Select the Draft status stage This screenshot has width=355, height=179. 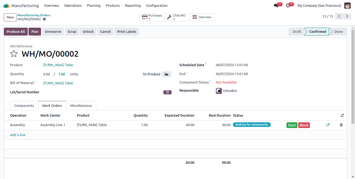coord(297,32)
